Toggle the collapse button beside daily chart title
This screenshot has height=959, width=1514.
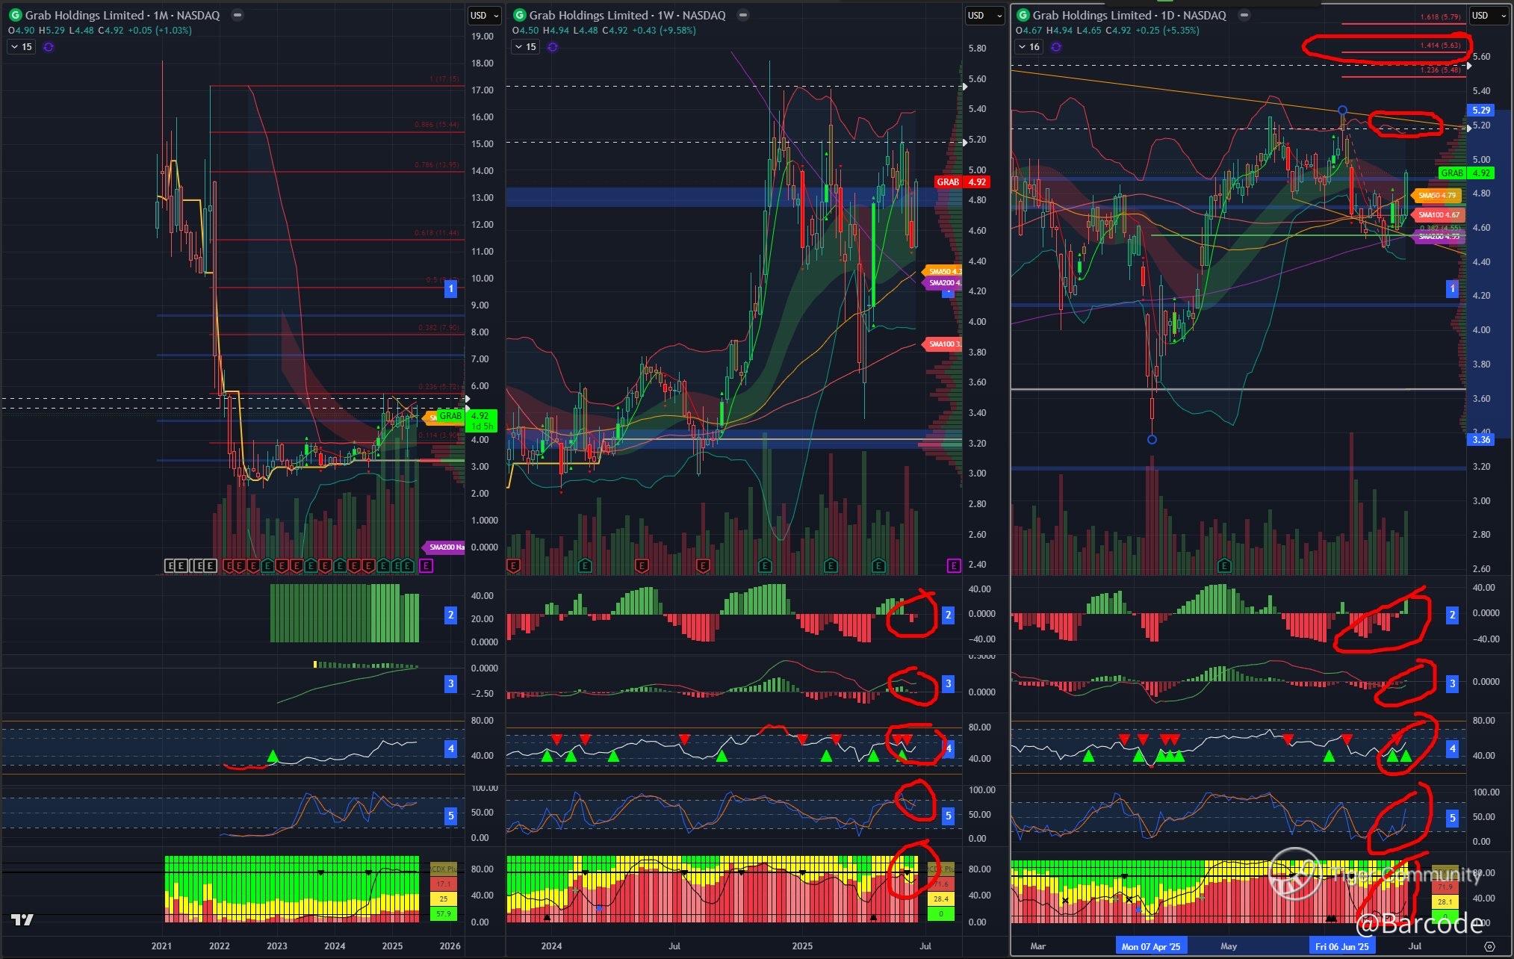tap(1243, 15)
